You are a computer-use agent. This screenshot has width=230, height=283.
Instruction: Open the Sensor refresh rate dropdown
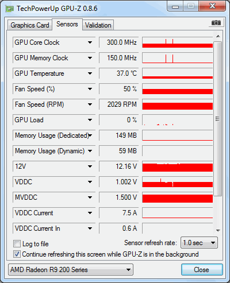(199, 243)
